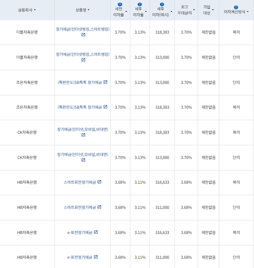Select 313,000 in CK저축은행 단리 row
This screenshot has height=268, width=254.
coord(162,157)
